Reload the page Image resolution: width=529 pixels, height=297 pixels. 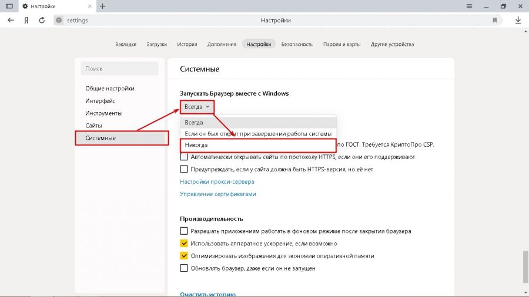(x=42, y=20)
